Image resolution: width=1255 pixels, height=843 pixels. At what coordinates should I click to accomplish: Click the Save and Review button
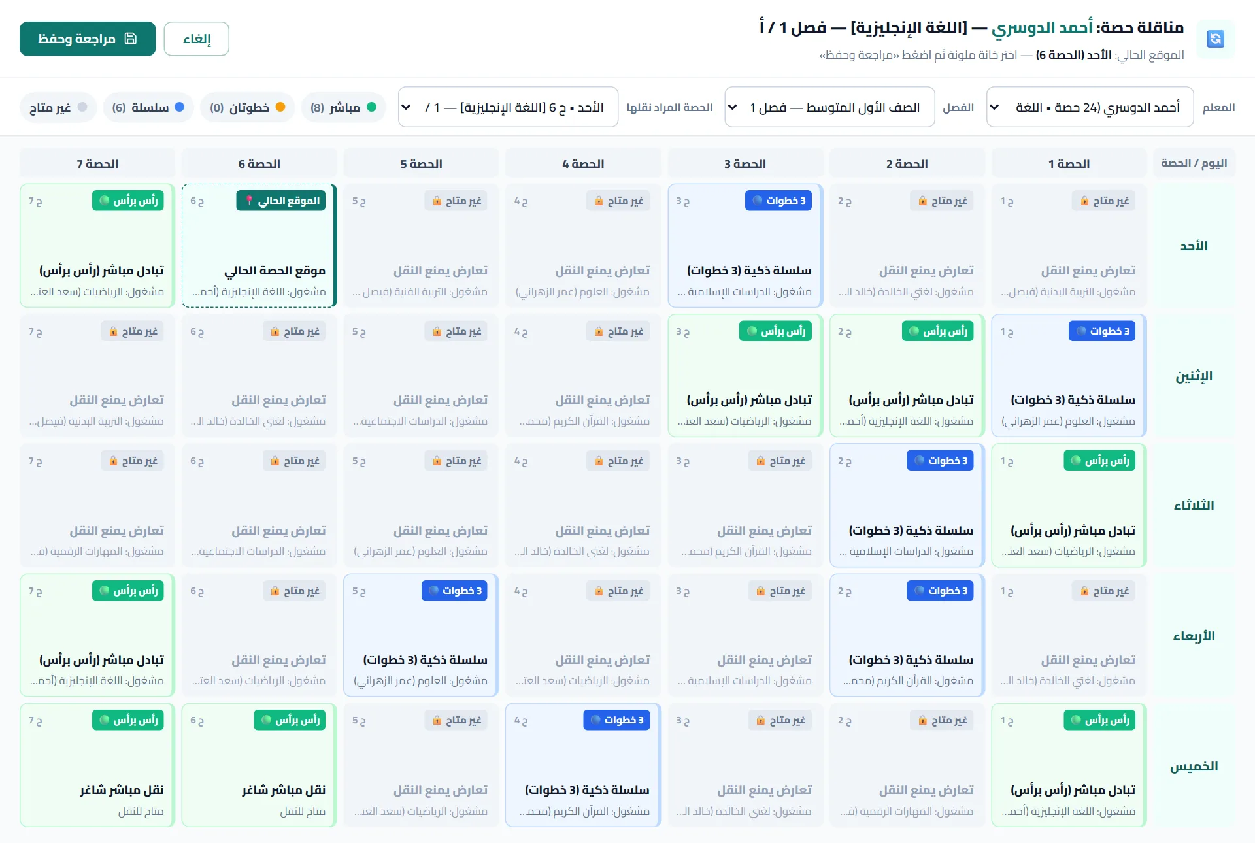88,39
